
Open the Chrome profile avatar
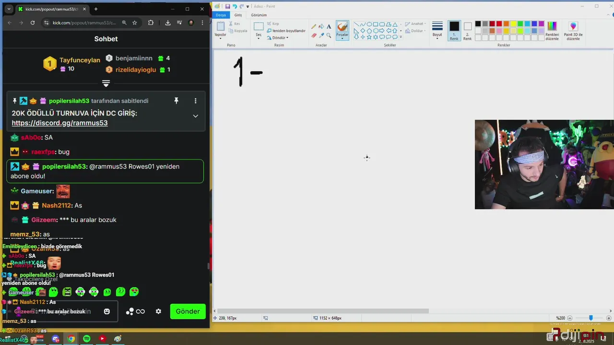191,23
